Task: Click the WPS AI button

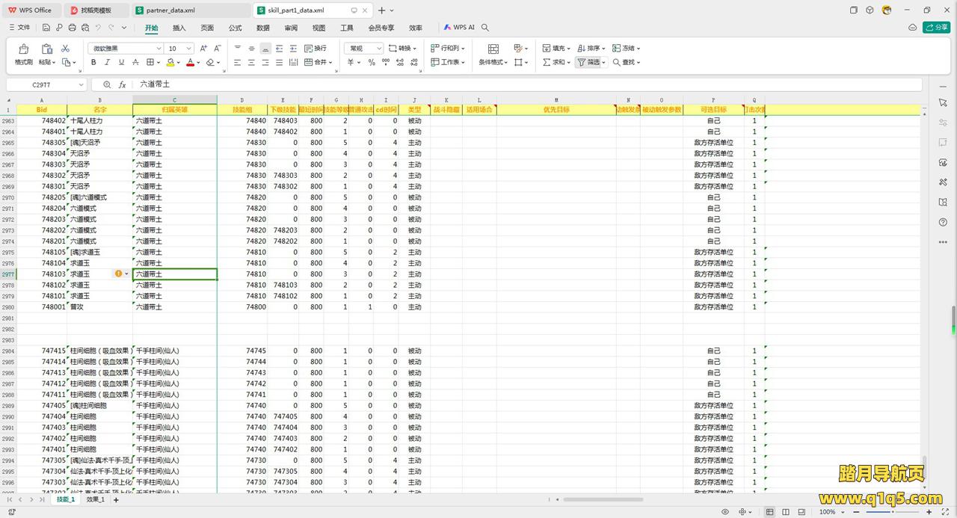Action: point(459,28)
